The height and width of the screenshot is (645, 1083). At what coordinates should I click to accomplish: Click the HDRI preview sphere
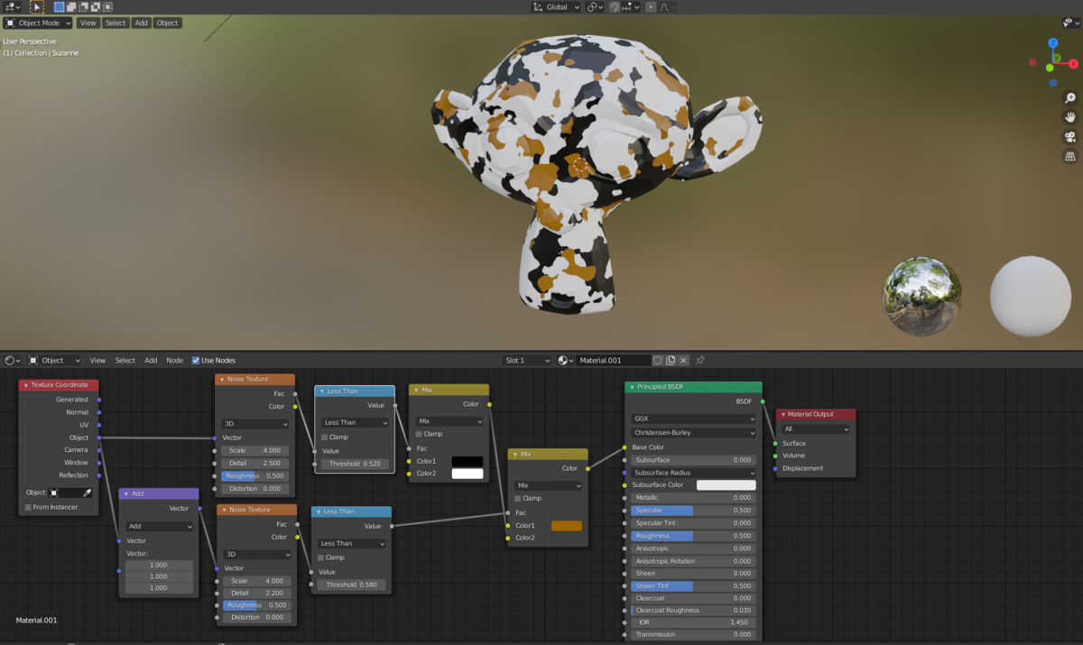[x=921, y=297]
